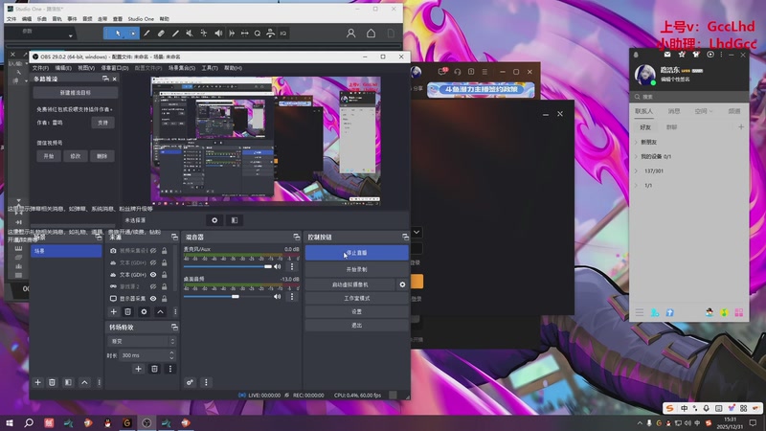Screen dimensions: 766x431
Task: Open the mail icon in QQ window
Action: point(667,55)
